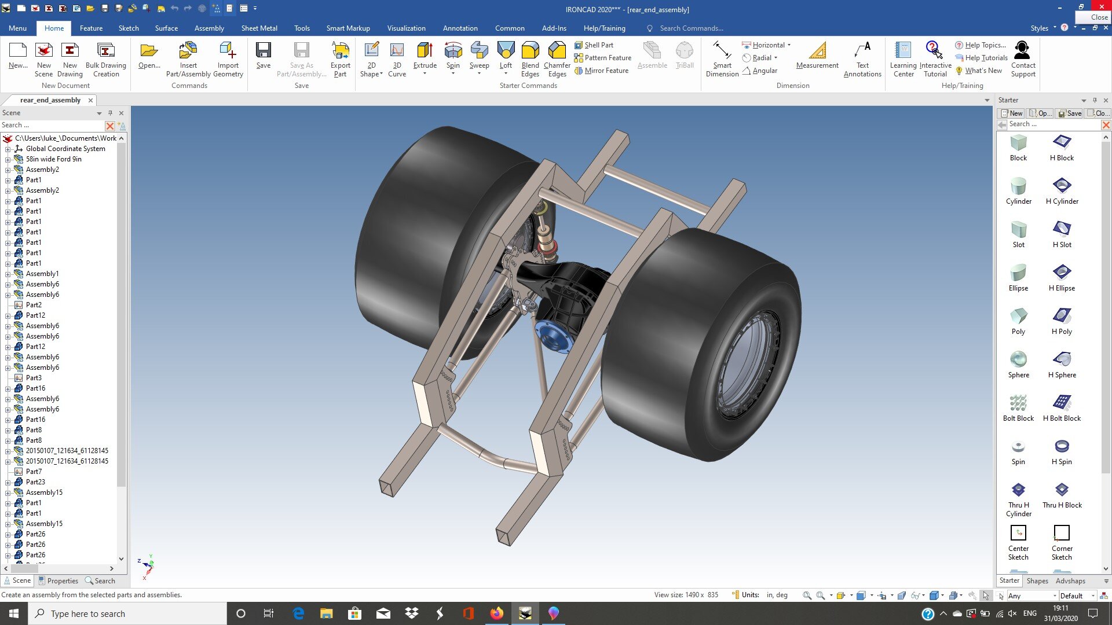The image size is (1112, 625).
Task: Click Insert Part/Assembly icon
Action: click(188, 59)
